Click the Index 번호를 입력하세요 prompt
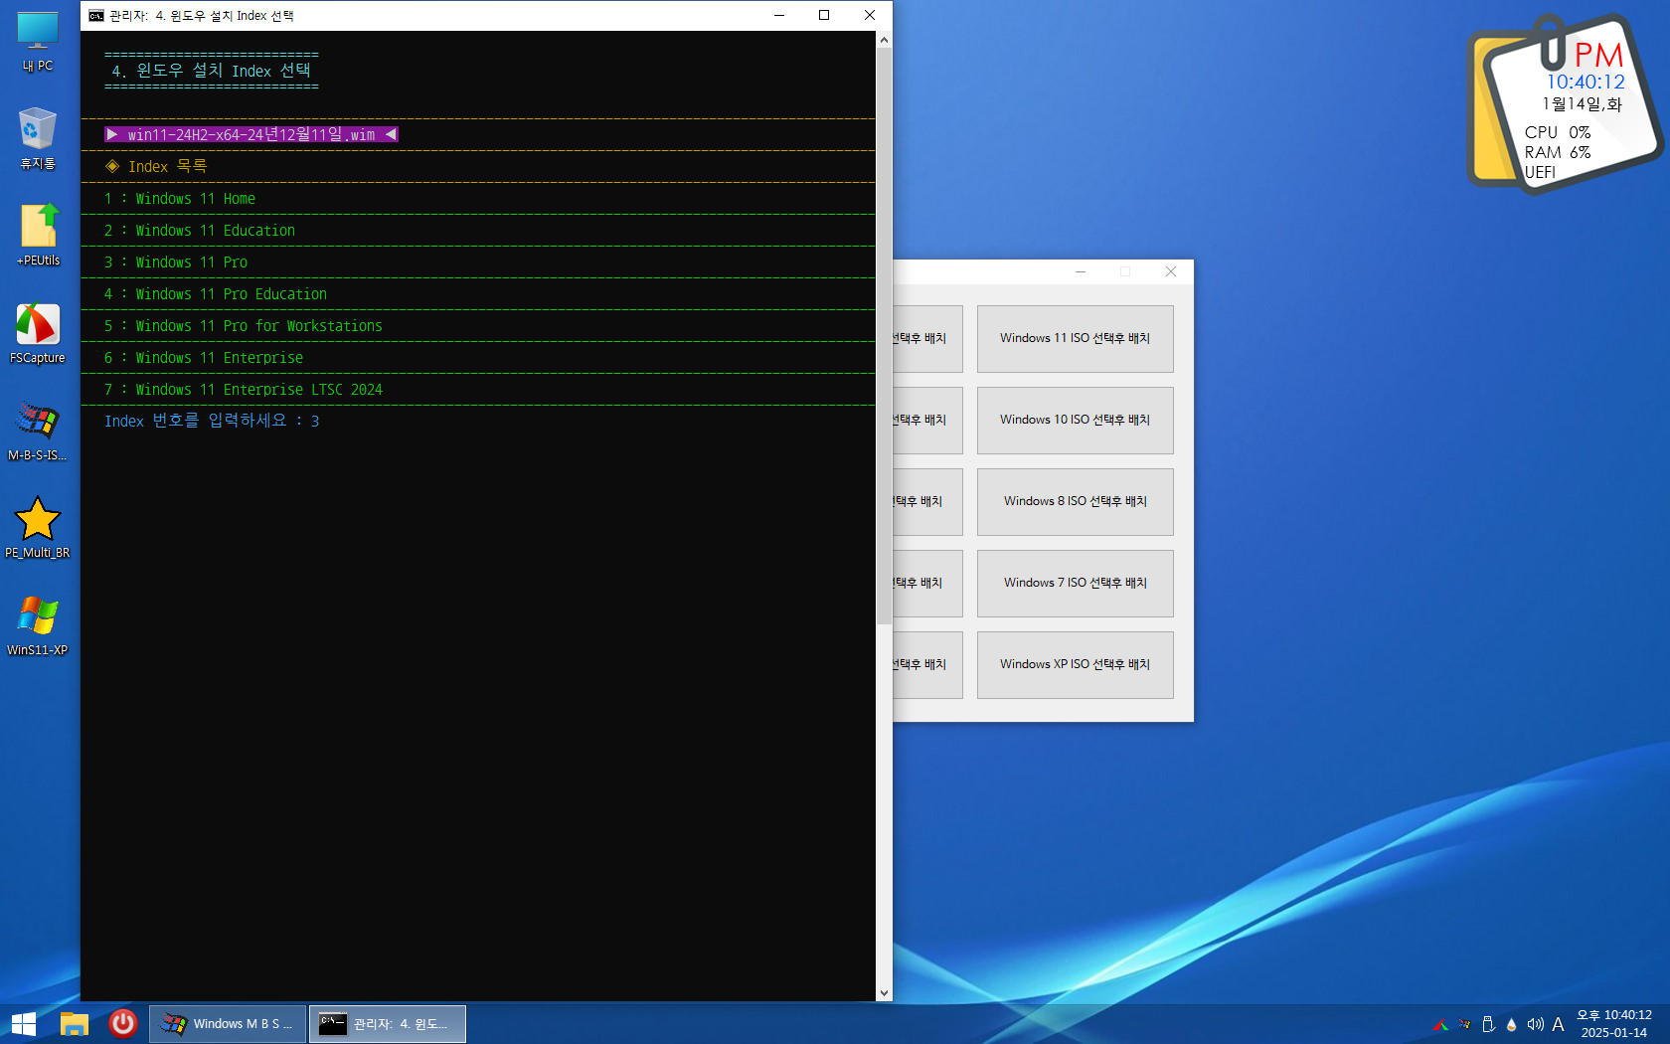 pos(212,421)
